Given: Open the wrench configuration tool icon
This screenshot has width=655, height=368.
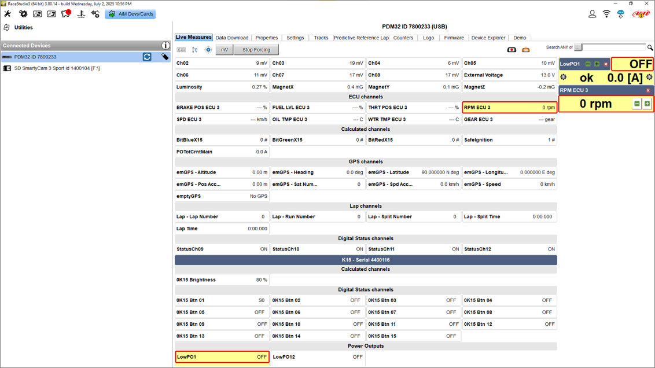Looking at the screenshot, I should click(8, 14).
